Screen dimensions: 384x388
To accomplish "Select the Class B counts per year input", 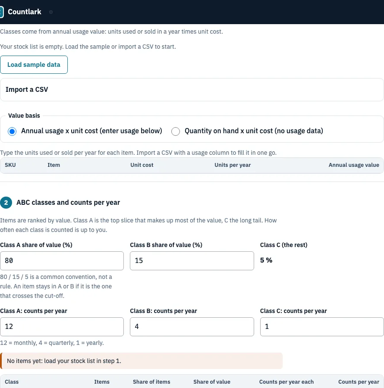I will (x=192, y=327).
